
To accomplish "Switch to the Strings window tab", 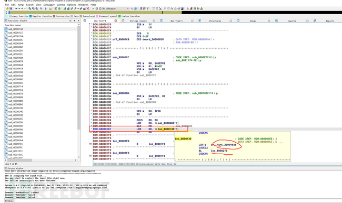I will point(138,21).
